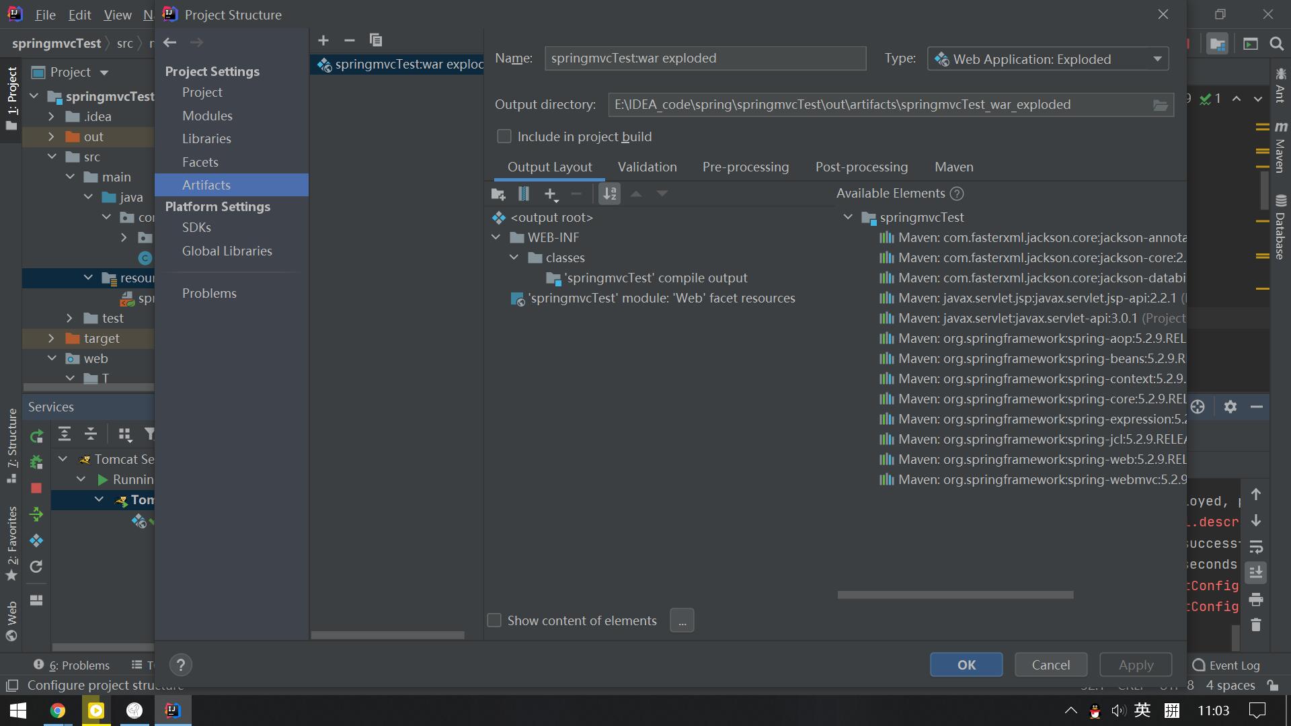The width and height of the screenshot is (1291, 726).
Task: Click the Copy artifact icon
Action: 376,40
